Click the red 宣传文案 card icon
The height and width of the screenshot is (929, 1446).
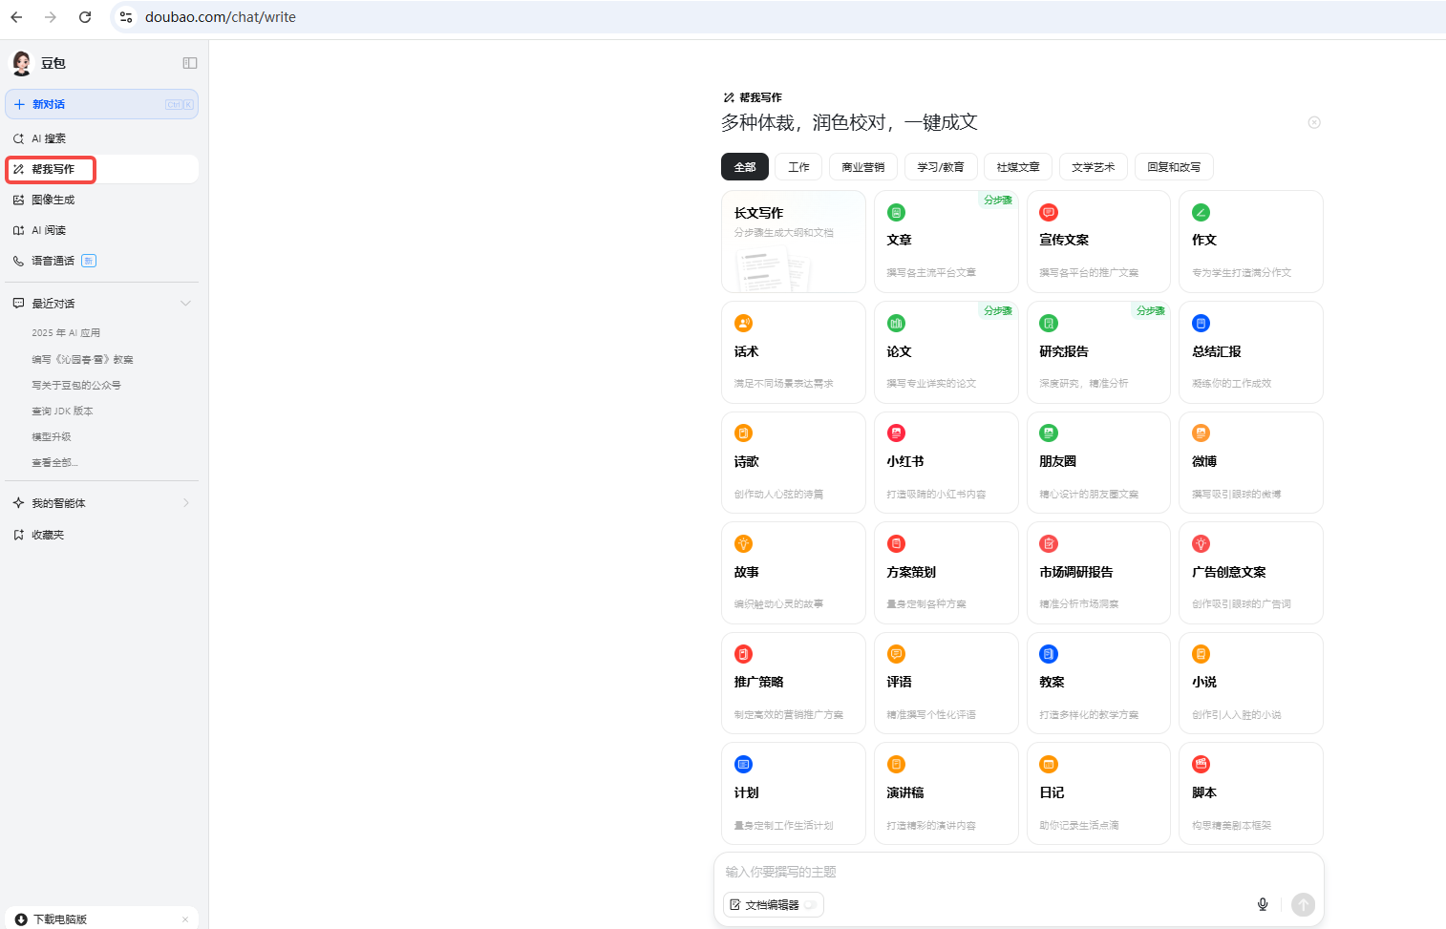(x=1049, y=213)
